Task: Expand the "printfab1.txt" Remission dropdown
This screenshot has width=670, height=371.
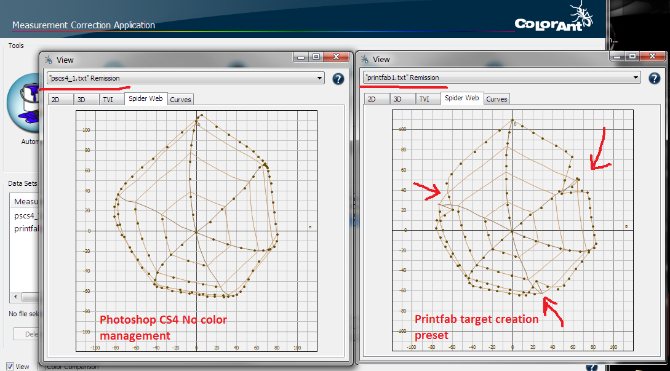Action: pyautogui.click(x=635, y=78)
